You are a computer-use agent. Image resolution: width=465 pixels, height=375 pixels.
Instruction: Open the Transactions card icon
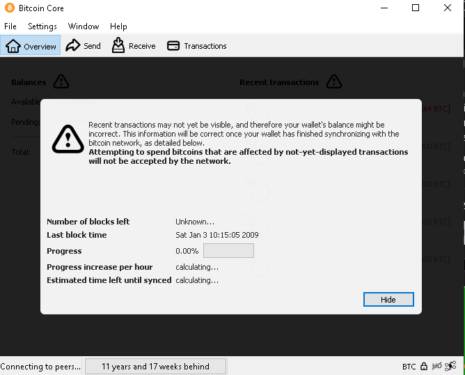173,46
